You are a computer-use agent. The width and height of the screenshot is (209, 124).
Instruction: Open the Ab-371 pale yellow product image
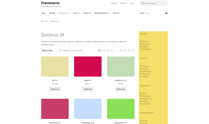click(x=55, y=67)
